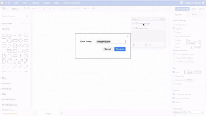Click the draw.io logo icon

pyautogui.click(x=2, y=3)
